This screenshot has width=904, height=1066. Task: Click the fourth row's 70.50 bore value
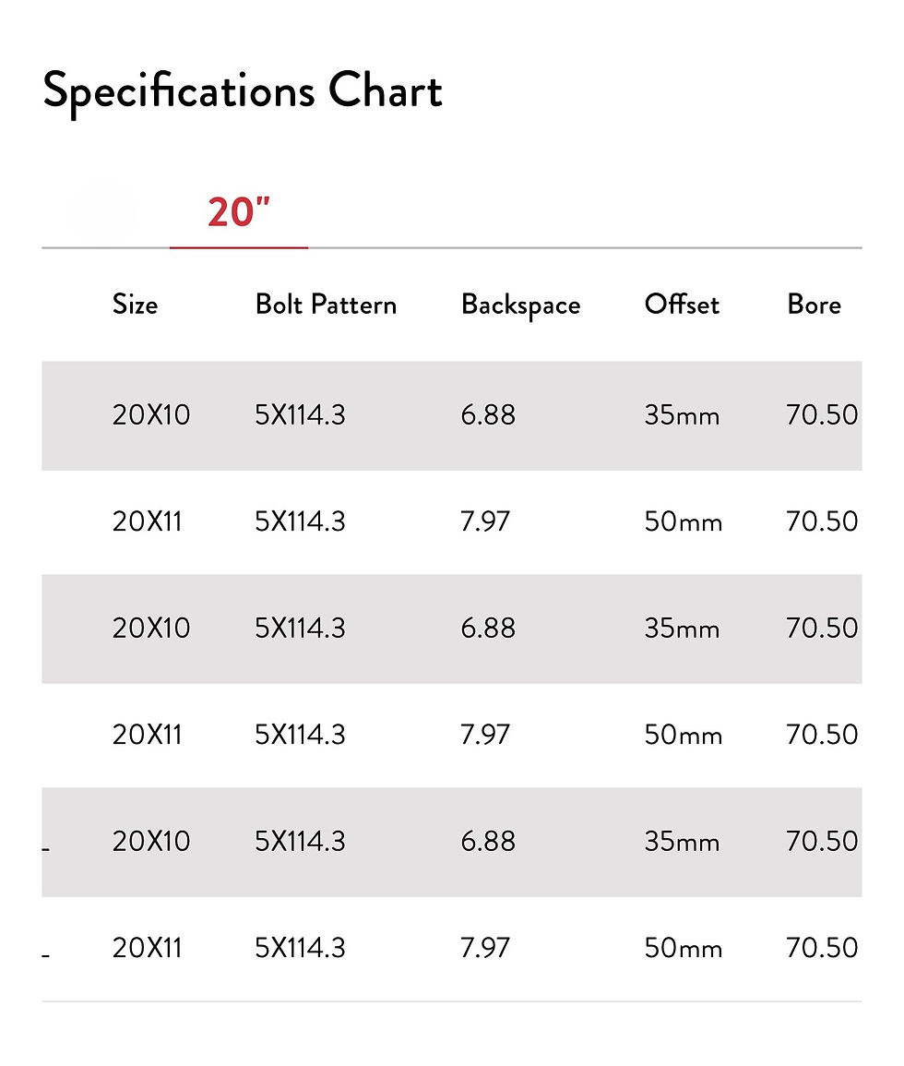(x=822, y=736)
